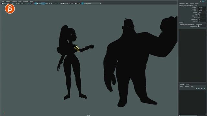This screenshot has width=207, height=116.
Task: Click the Translate Y value field
Action: [202, 9]
